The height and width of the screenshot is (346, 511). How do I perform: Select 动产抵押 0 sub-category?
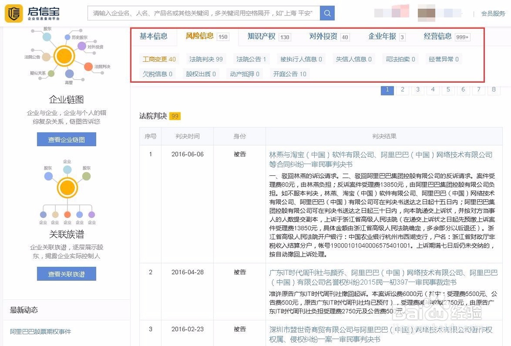244,74
